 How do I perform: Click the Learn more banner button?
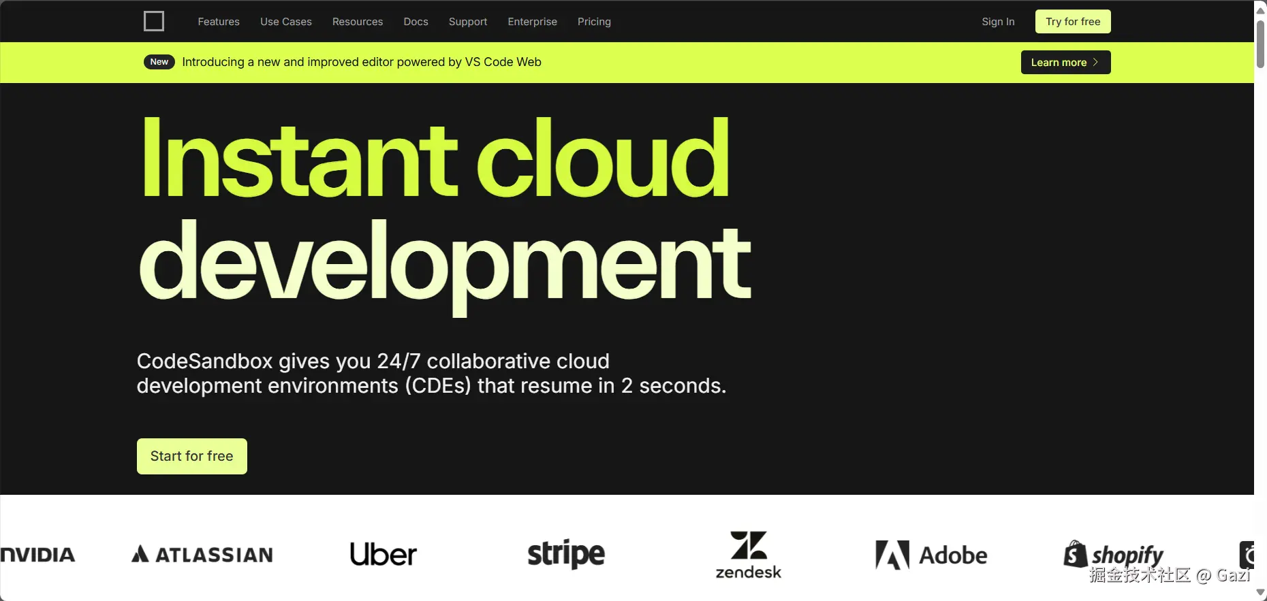[1065, 63]
